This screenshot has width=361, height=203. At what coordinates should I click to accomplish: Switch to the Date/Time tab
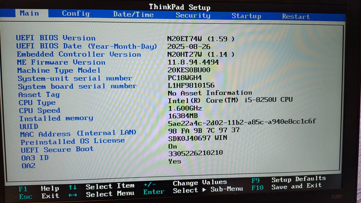click(x=133, y=15)
